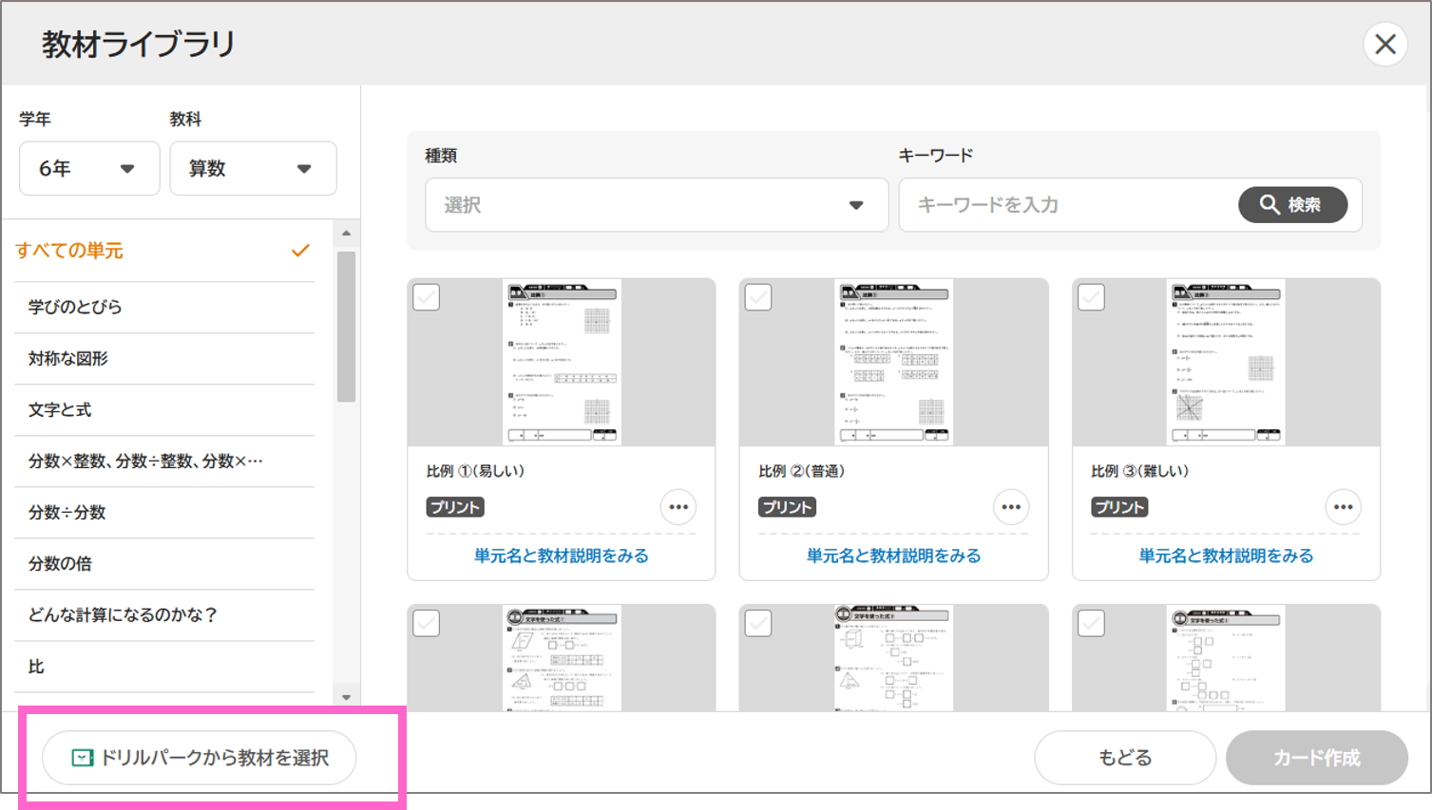
Task: Select the 分数÷分数 unit
Action: (164, 512)
